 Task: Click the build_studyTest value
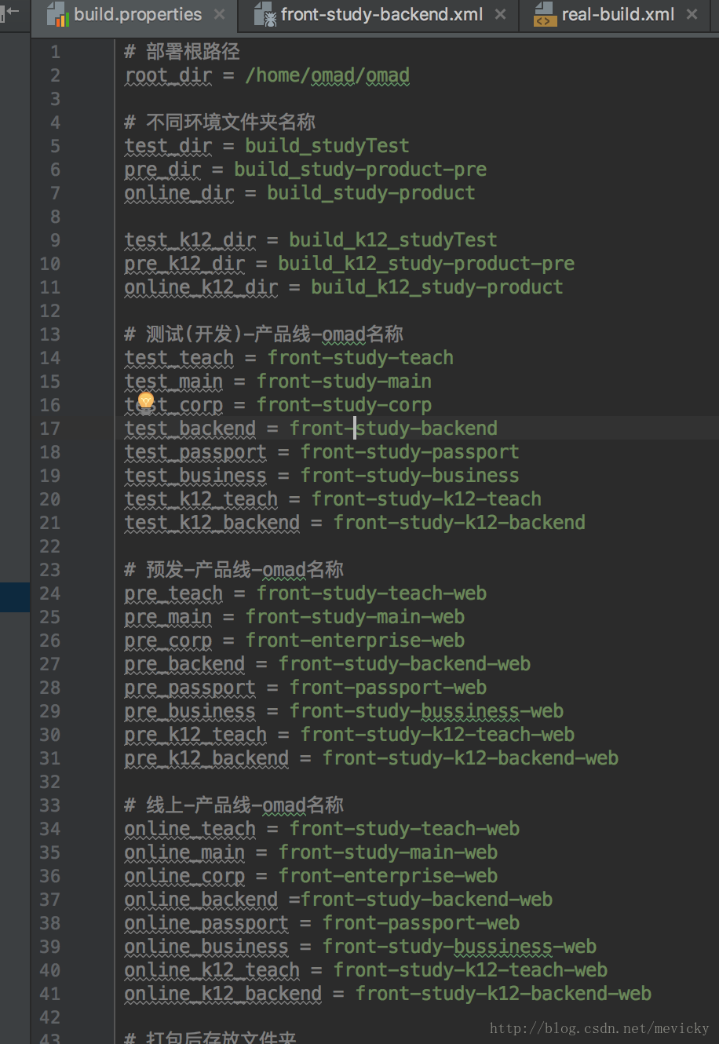(327, 146)
